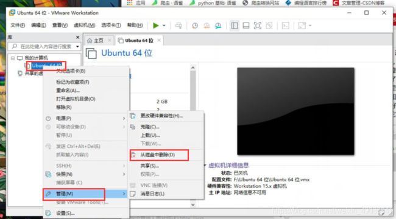
Task: Open the 帮助(H) menu
Action: (135, 26)
